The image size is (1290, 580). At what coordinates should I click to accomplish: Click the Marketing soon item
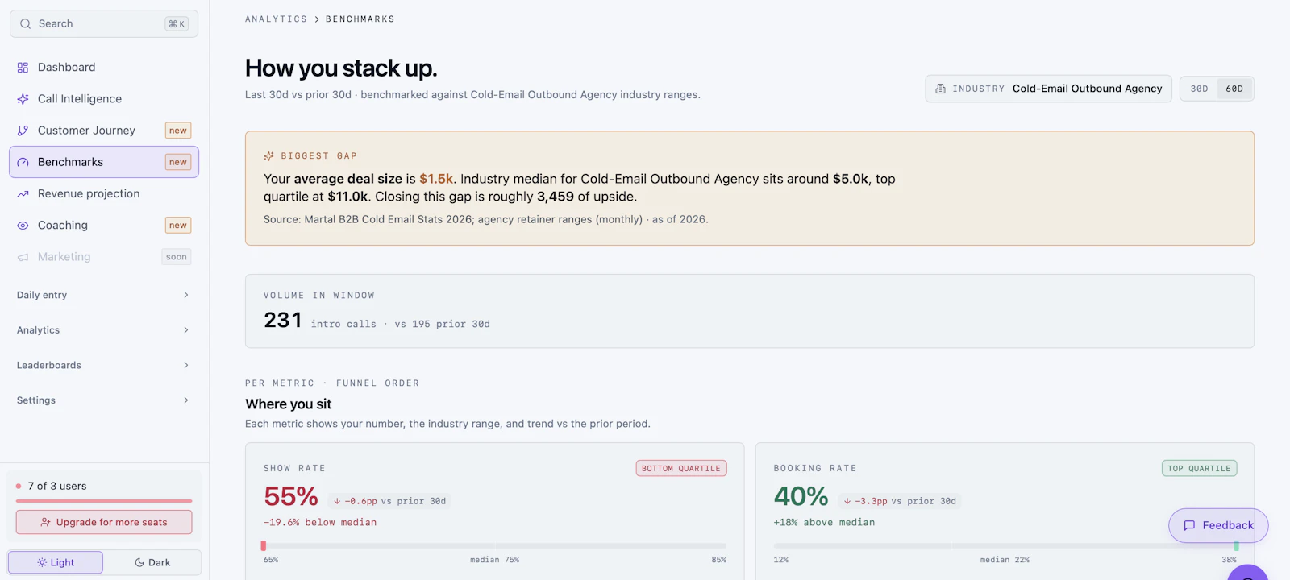point(103,257)
